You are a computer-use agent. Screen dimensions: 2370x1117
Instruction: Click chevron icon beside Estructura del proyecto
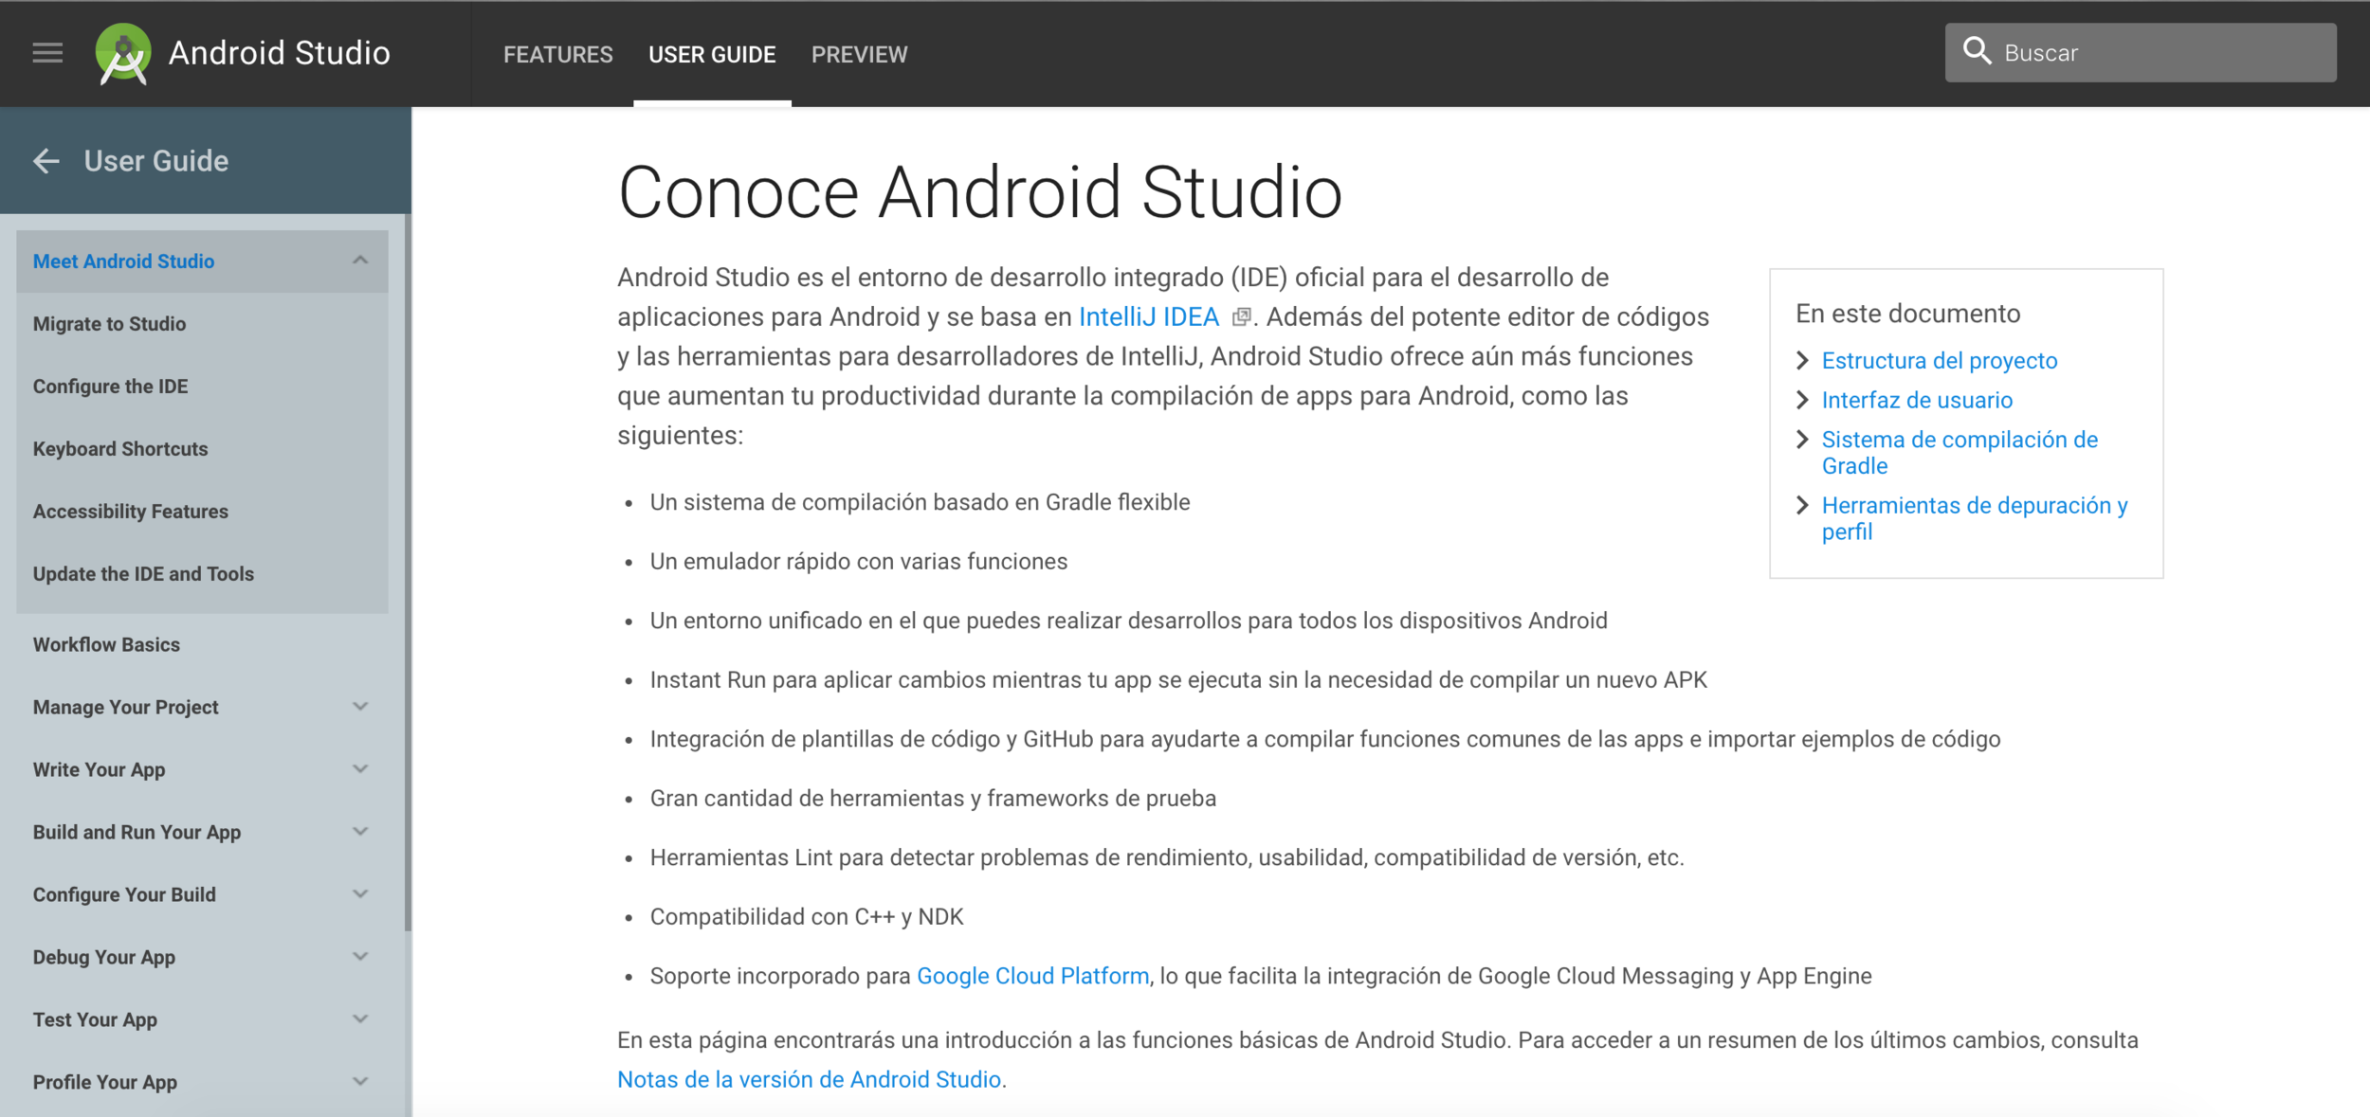pos(1802,361)
